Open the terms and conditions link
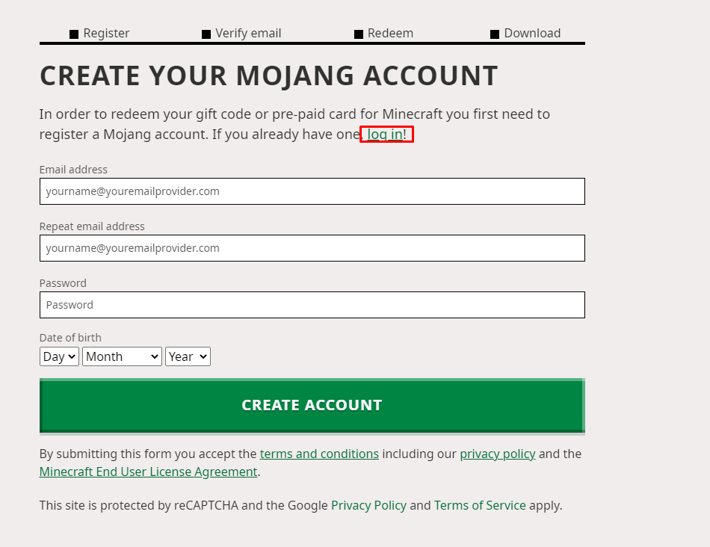The width and height of the screenshot is (710, 547). pyautogui.click(x=319, y=454)
